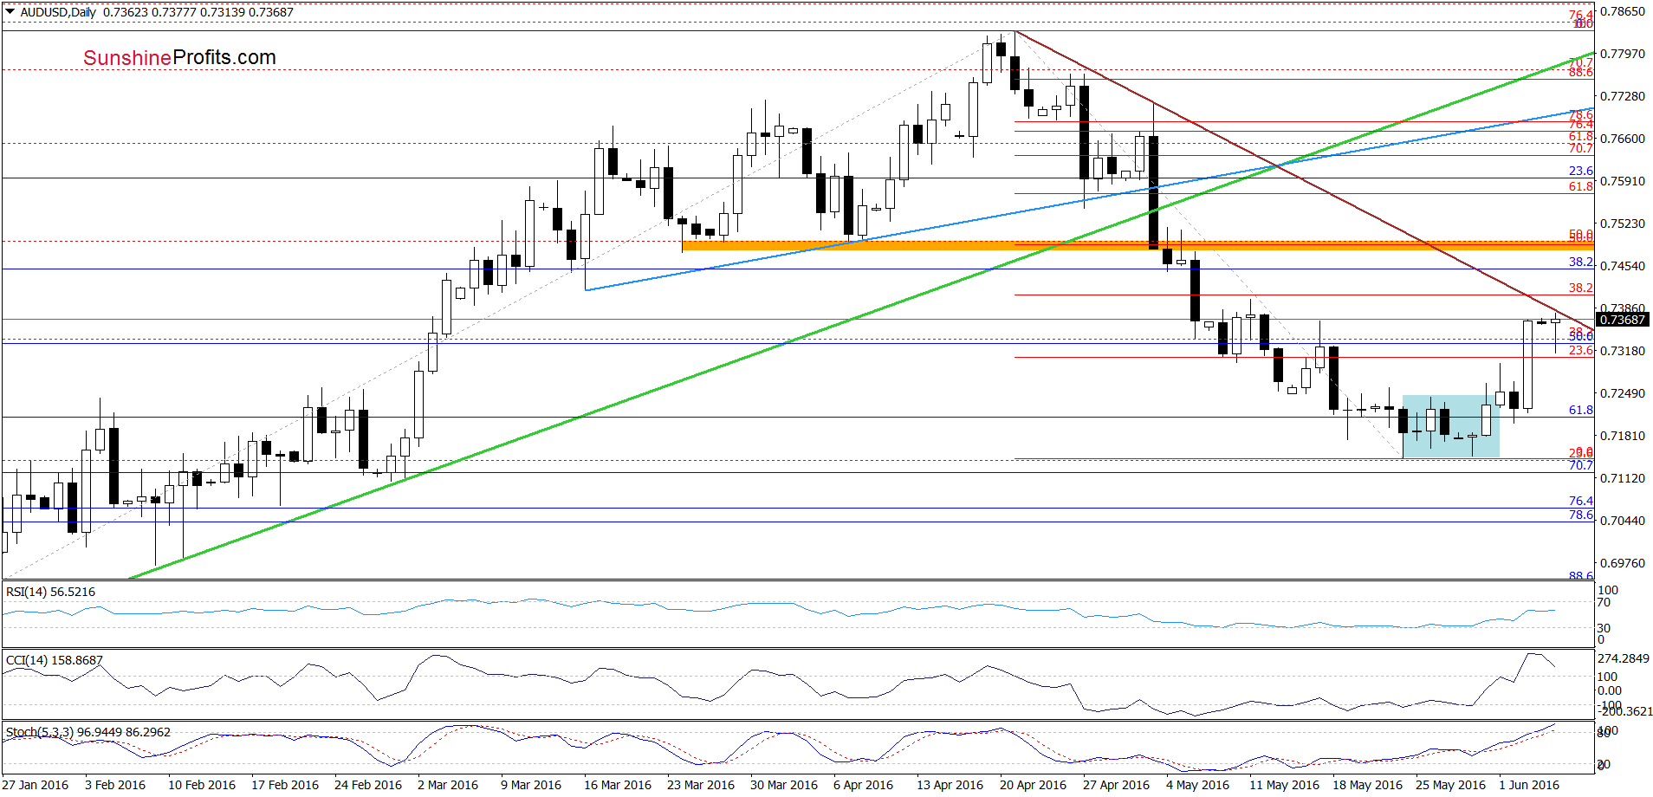The height and width of the screenshot is (797, 1653).
Task: Click the blue 61.8 Fibonacci level label
Action: [1581, 410]
